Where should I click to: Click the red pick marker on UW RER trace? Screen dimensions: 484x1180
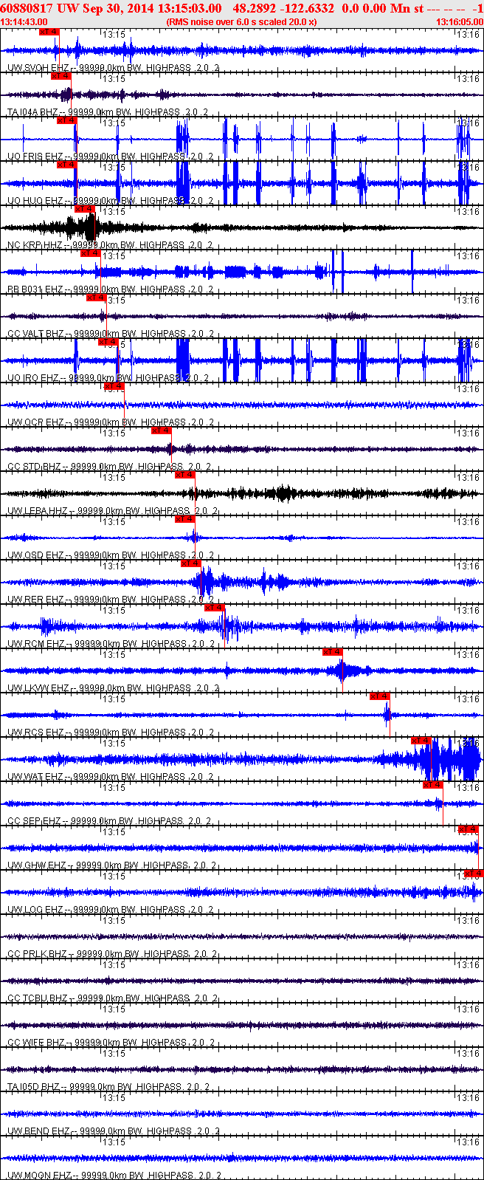(190, 563)
